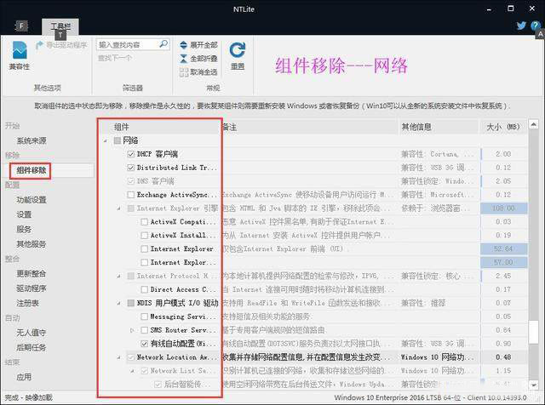The width and height of the screenshot is (545, 405).
Task: Collapse the Internet Explorer 引擎 node
Action: (119, 208)
